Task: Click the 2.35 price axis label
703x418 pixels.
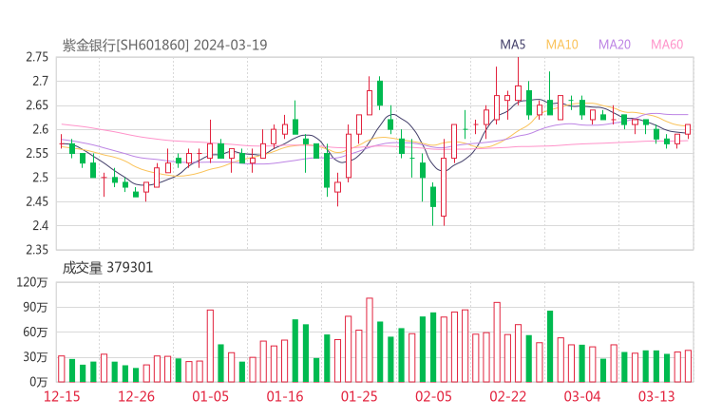Action: point(37,250)
